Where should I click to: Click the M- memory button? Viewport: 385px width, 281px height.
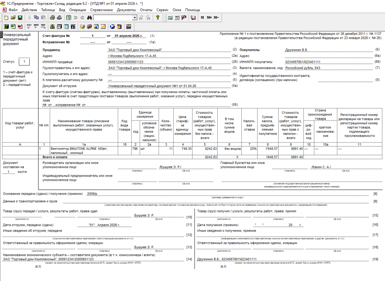(216, 17)
